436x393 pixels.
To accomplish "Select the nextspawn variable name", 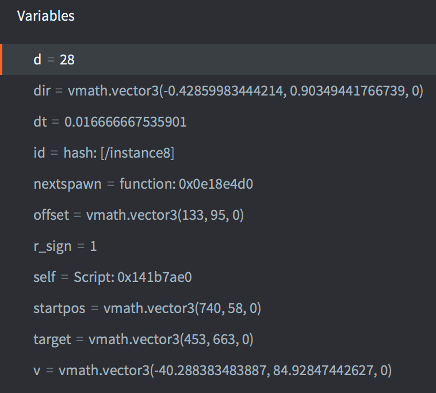I will coord(67,184).
